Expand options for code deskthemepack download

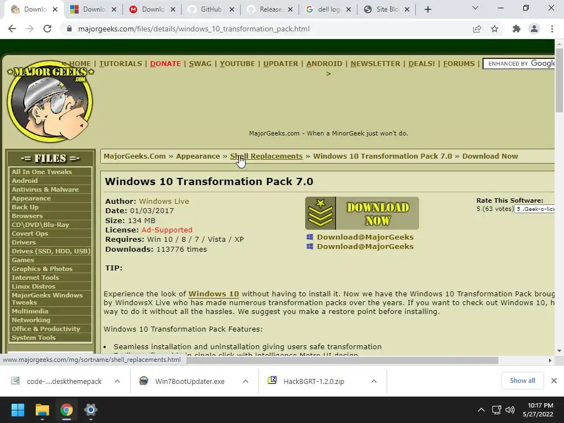[x=117, y=381]
